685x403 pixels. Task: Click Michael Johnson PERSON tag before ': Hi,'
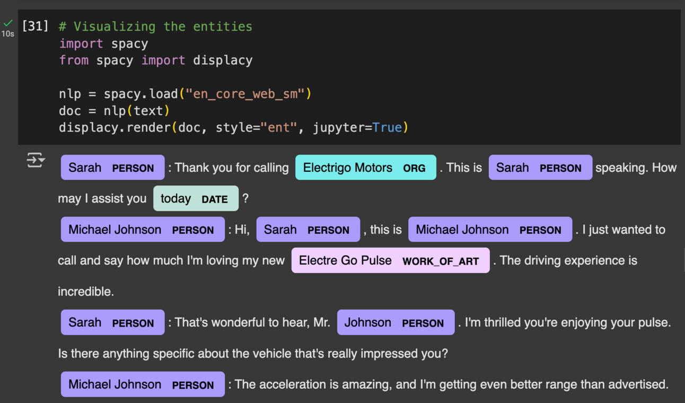click(143, 230)
